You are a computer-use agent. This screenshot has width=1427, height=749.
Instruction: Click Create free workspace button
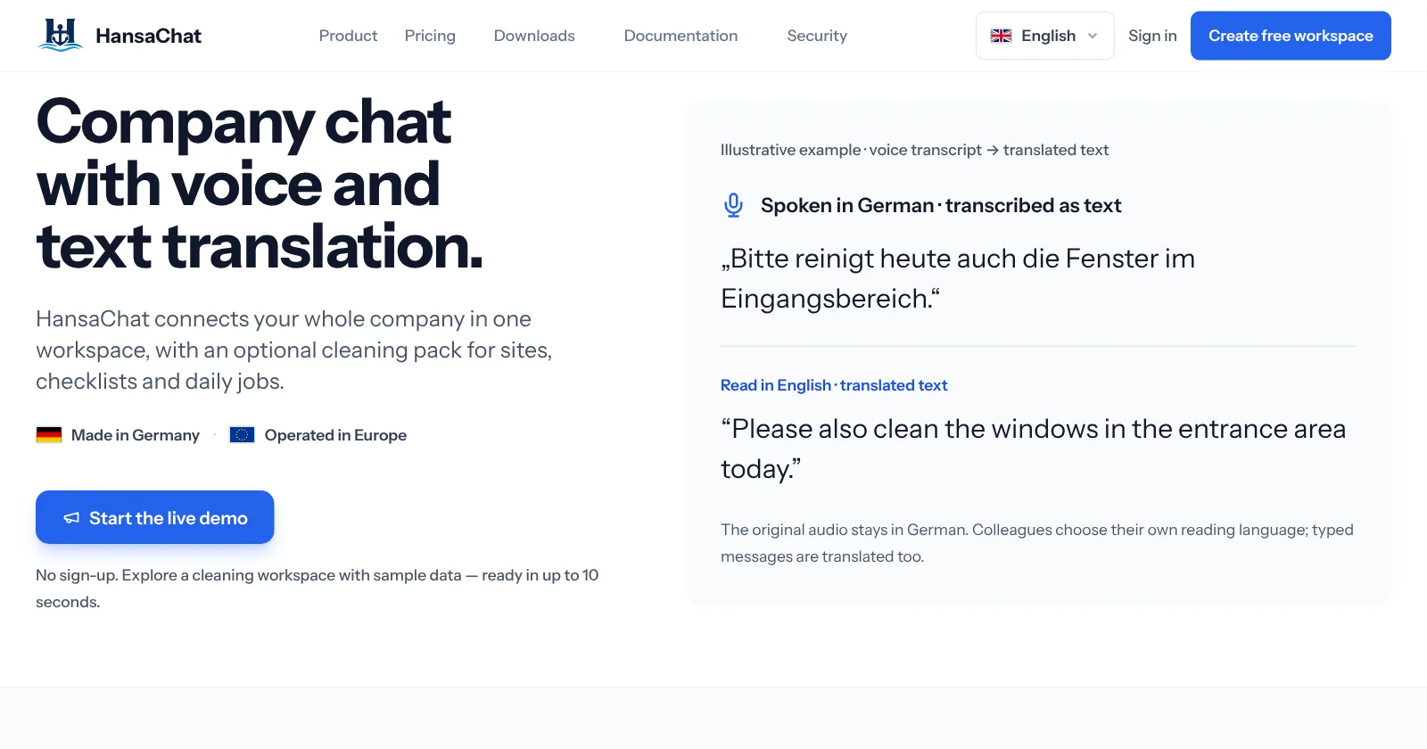click(x=1291, y=36)
